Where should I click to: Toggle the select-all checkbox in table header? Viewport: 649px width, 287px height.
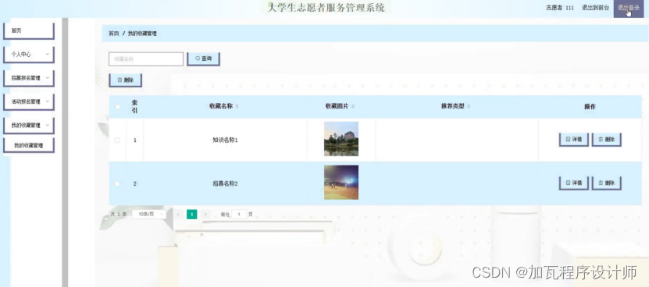(117, 107)
